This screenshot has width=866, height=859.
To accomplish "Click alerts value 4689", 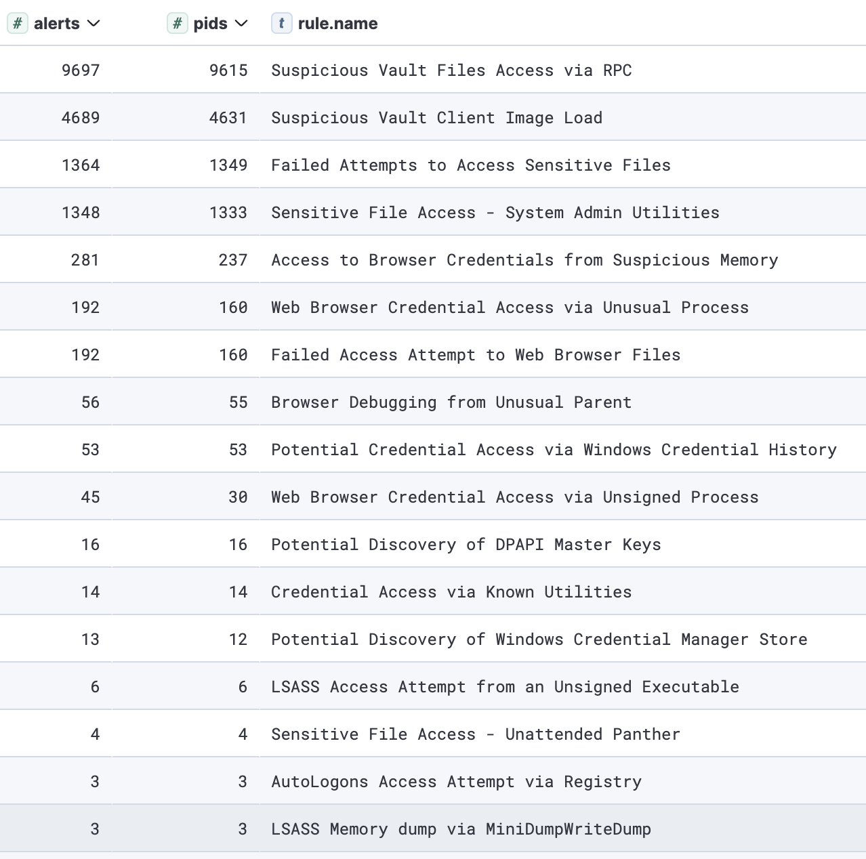I will pos(81,118).
